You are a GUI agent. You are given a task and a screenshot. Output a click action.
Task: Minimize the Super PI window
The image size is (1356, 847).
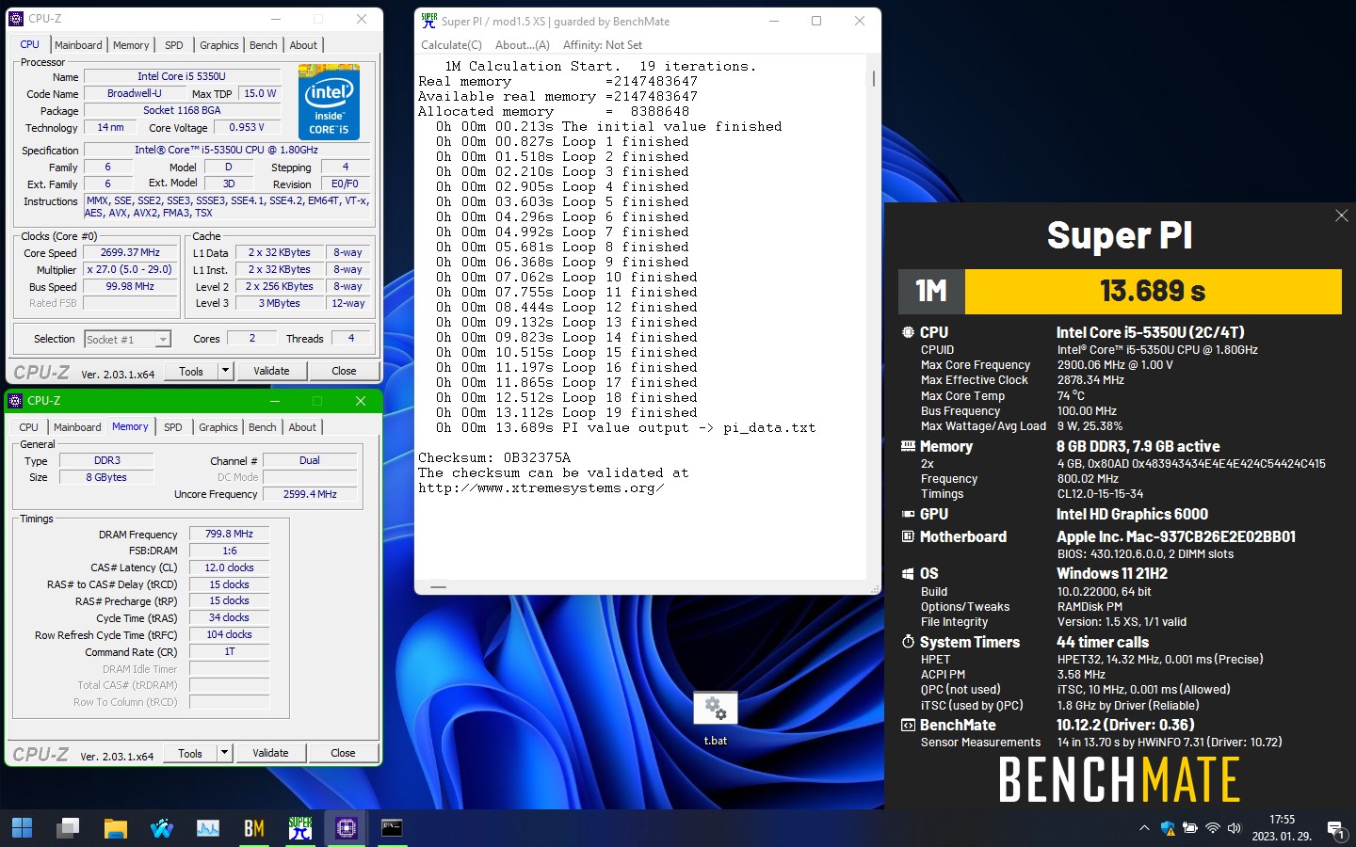tap(773, 21)
